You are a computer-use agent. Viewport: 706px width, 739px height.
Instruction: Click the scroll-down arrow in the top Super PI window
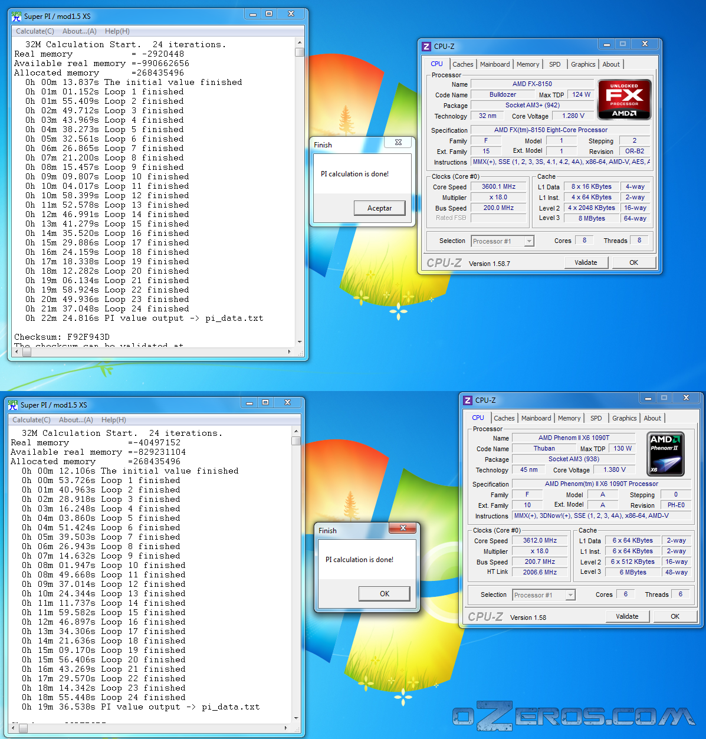(300, 342)
